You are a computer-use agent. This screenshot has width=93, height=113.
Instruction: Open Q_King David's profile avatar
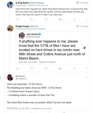click(10, 5)
